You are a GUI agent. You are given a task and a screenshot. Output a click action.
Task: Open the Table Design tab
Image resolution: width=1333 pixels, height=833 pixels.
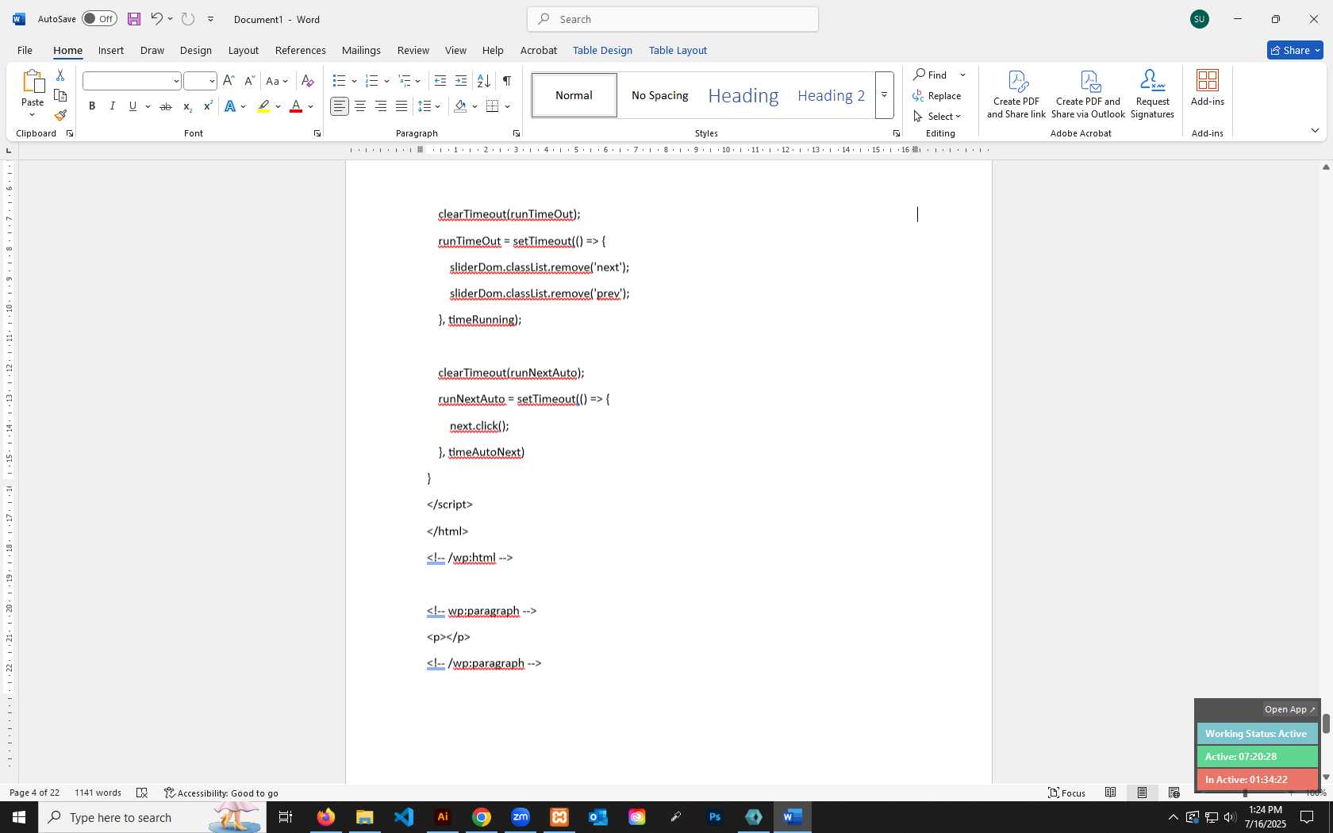tap(602, 50)
